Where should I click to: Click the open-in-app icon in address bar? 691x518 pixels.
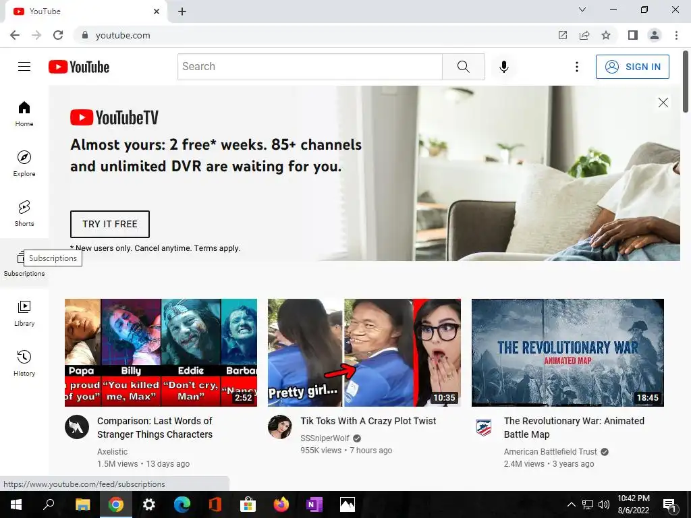tap(562, 35)
